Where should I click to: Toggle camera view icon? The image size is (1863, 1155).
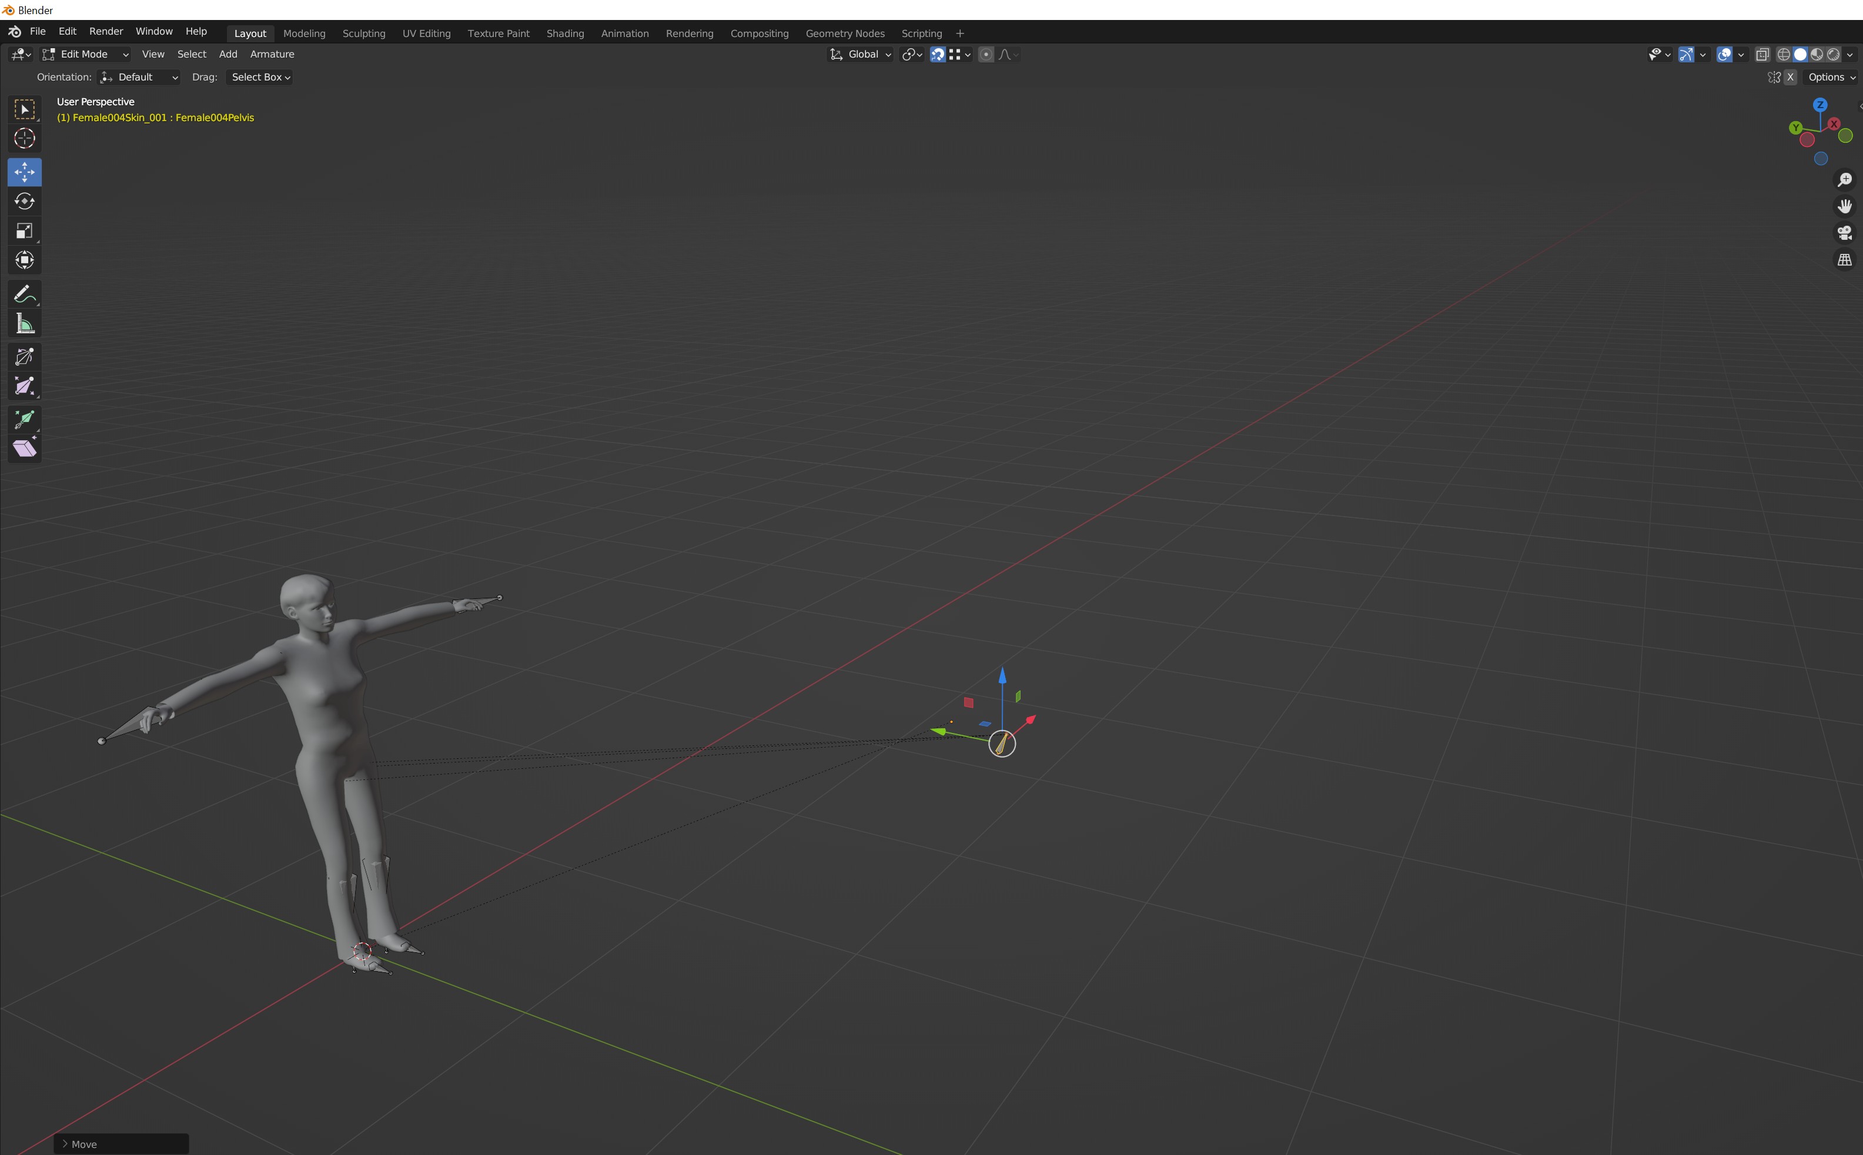coord(1845,233)
